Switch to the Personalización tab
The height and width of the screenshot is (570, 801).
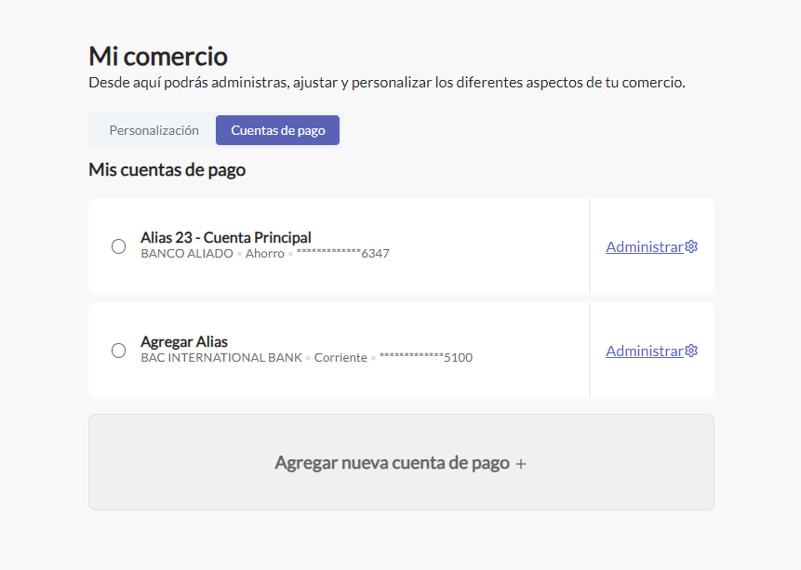154,130
